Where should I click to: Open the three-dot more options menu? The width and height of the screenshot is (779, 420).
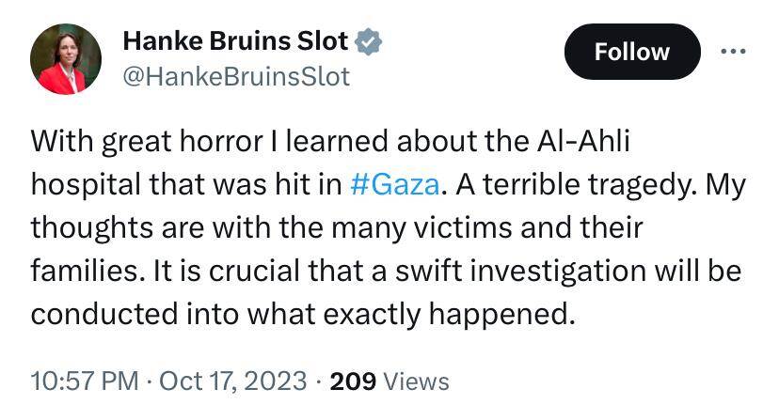(737, 51)
